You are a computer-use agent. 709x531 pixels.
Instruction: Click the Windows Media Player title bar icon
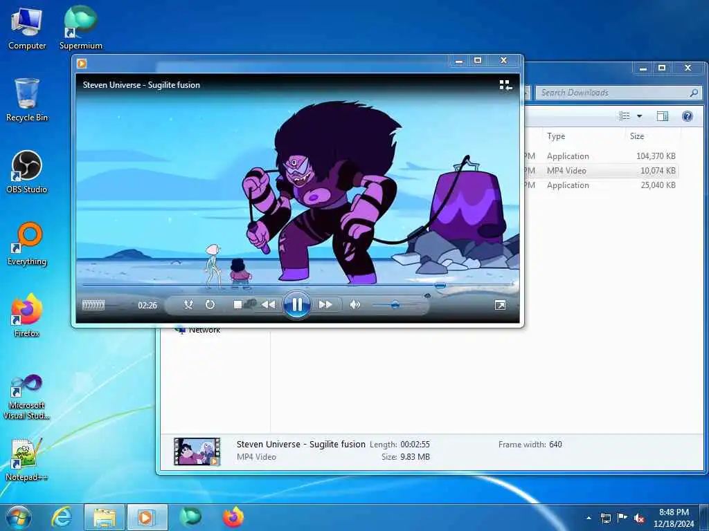pos(82,63)
